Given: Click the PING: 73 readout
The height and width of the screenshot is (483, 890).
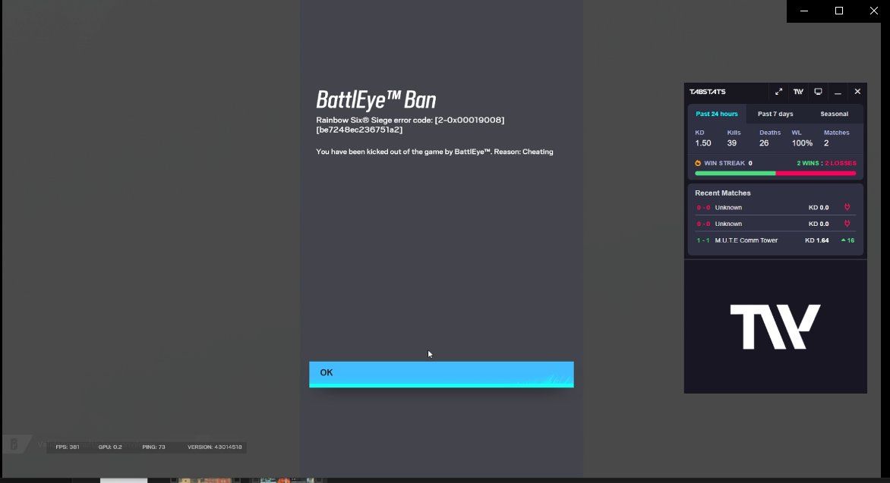Looking at the screenshot, I should click(154, 447).
